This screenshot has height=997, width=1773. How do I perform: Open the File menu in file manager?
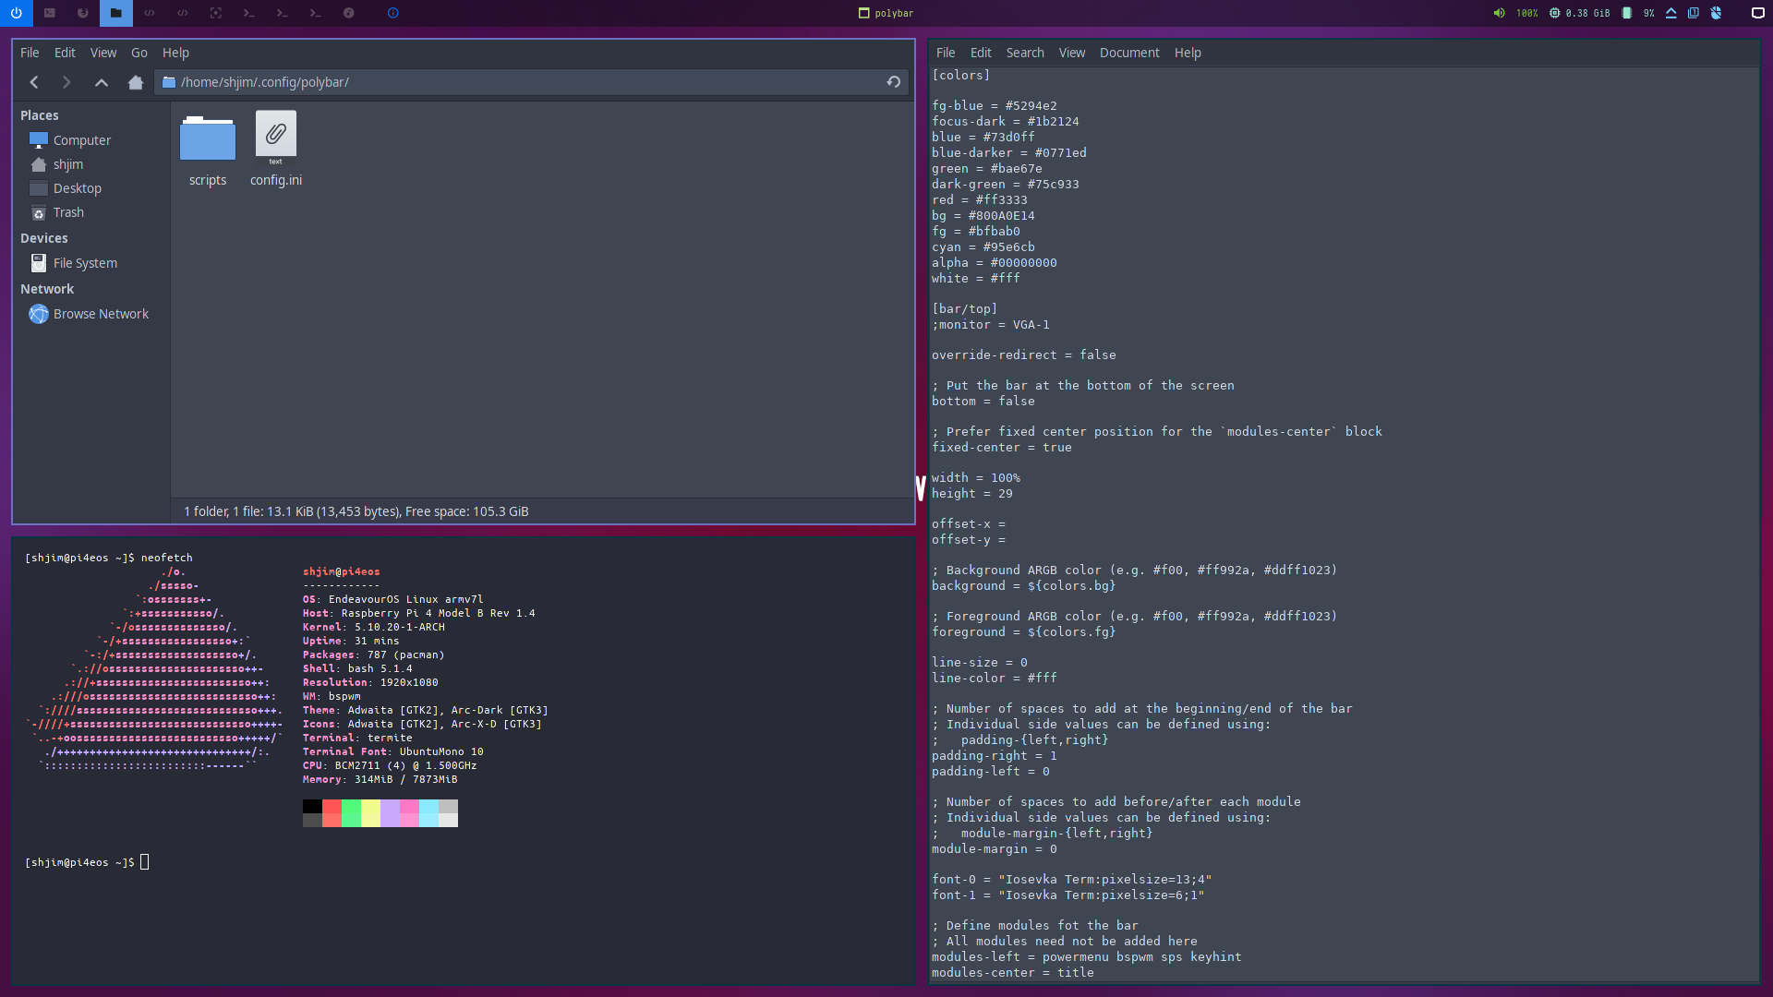pyautogui.click(x=30, y=51)
